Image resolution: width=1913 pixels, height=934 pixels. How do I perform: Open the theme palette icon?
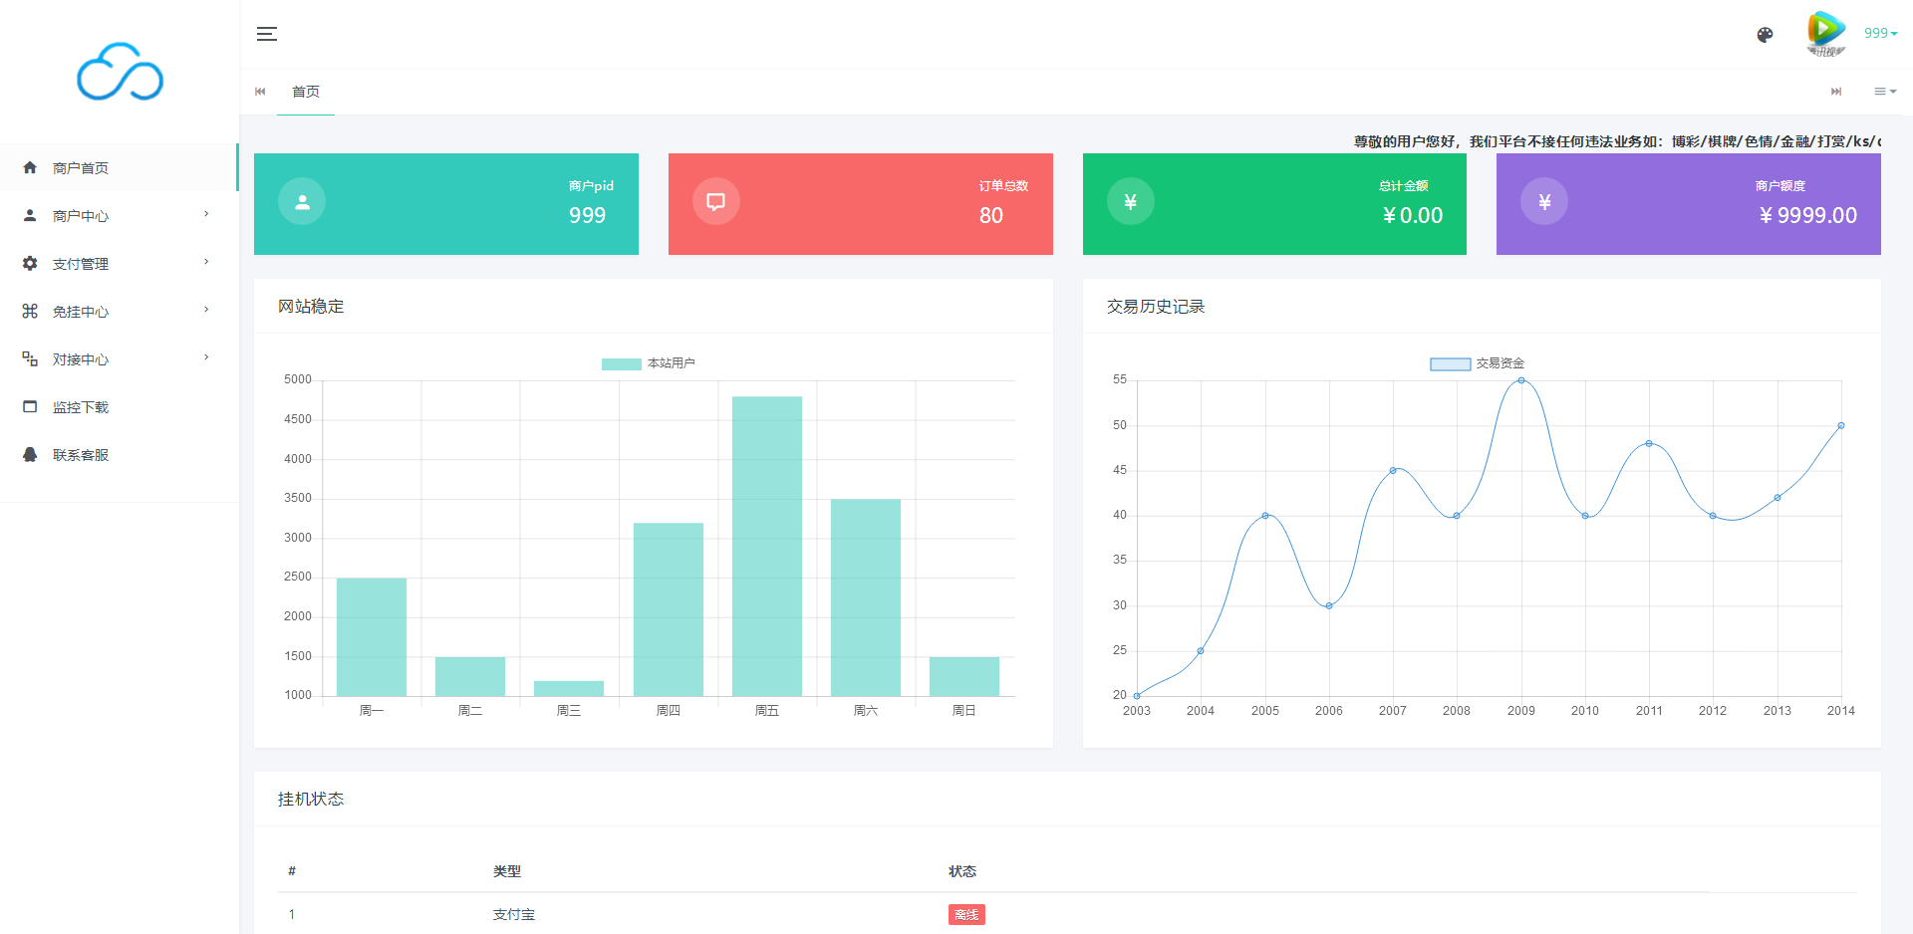tap(1765, 35)
